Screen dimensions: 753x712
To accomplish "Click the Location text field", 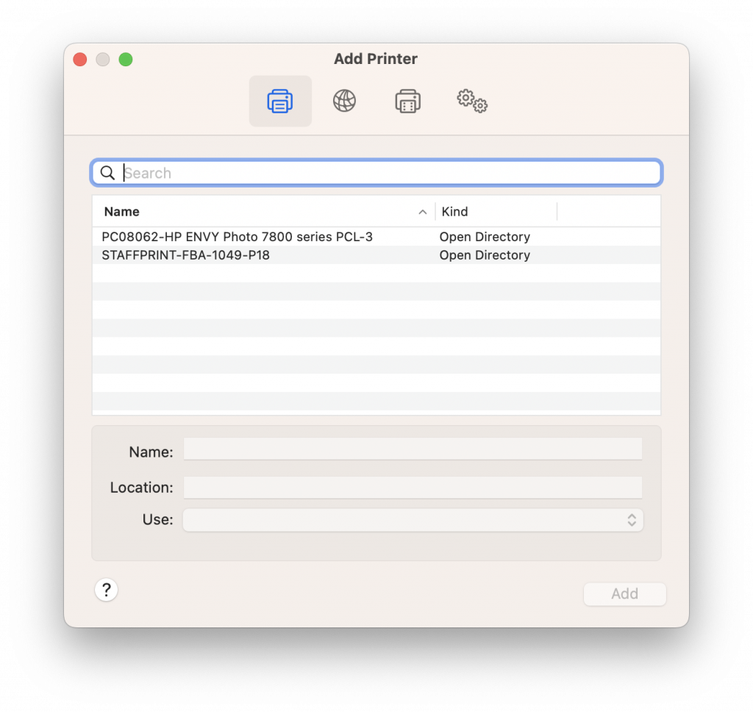I will click(x=412, y=487).
